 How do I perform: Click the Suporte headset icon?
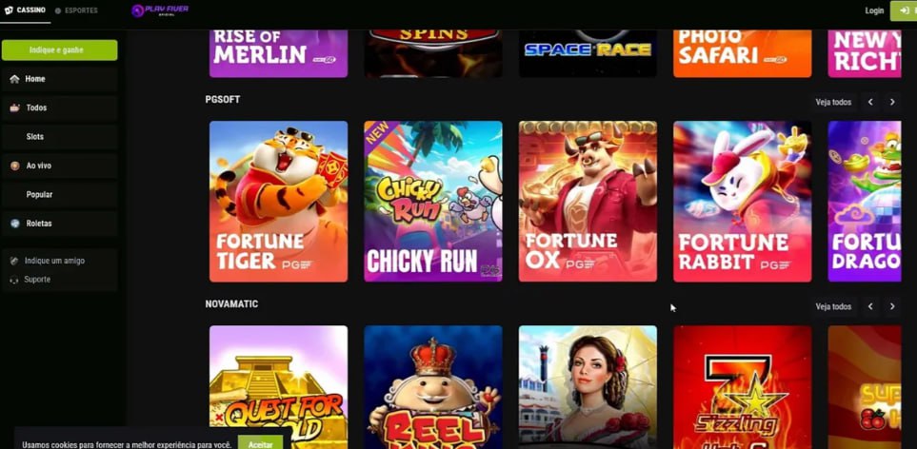click(14, 280)
